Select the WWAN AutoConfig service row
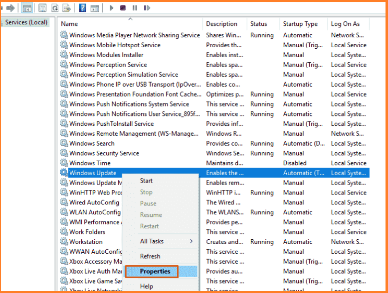The height and width of the screenshot is (293, 388). [x=214, y=252]
